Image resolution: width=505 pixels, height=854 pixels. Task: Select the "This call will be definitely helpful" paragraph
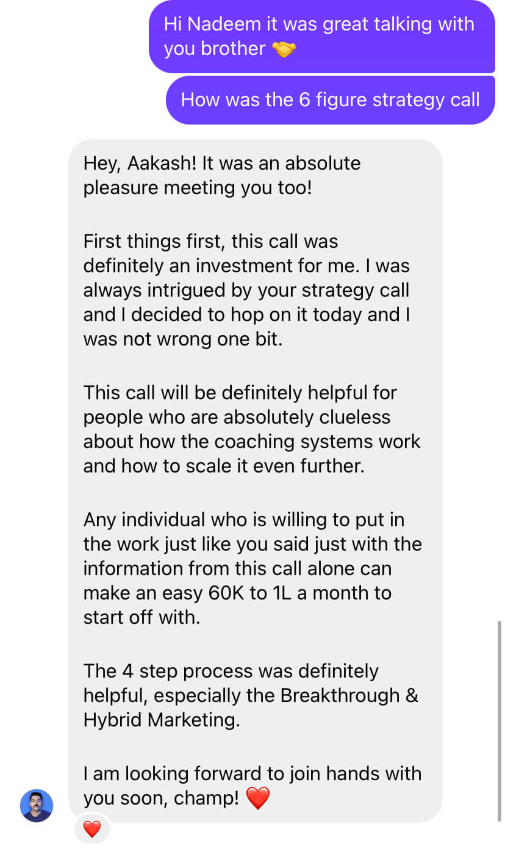251,429
